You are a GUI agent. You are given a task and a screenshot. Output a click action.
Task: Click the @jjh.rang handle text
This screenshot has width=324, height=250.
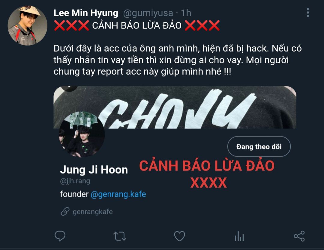pyautogui.click(x=75, y=181)
